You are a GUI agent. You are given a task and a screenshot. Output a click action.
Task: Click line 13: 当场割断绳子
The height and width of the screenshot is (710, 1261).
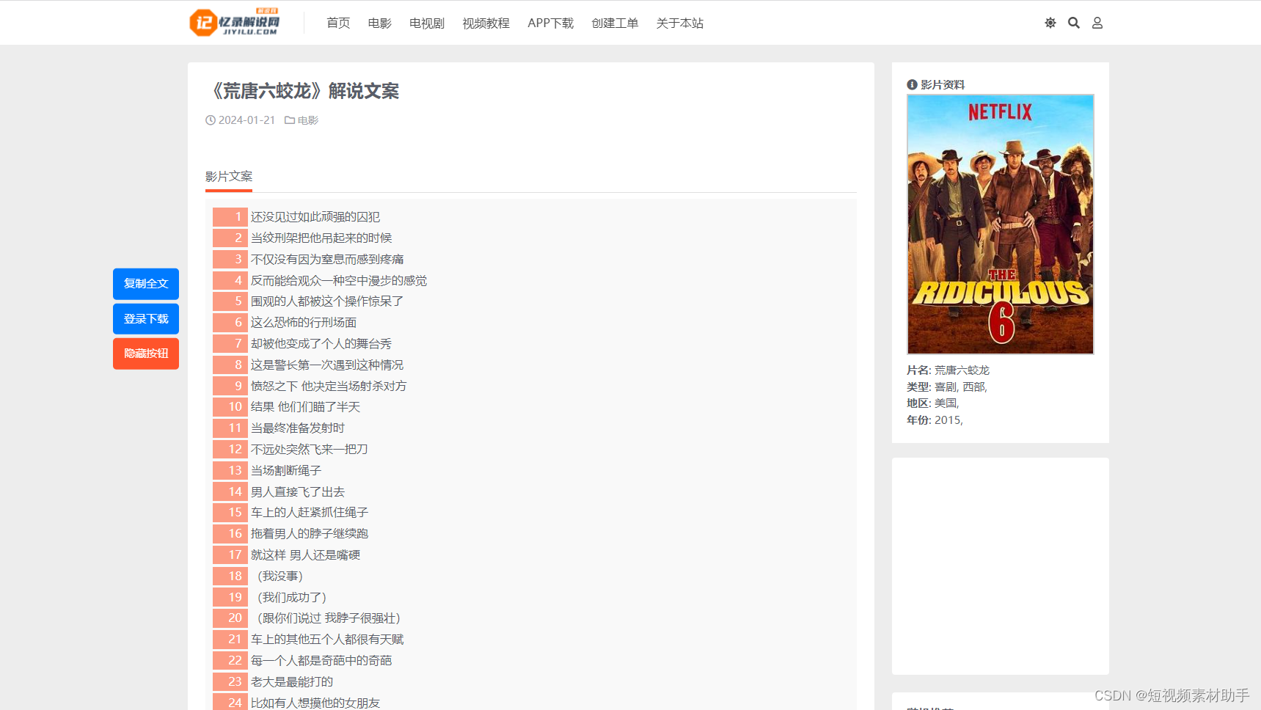point(286,471)
